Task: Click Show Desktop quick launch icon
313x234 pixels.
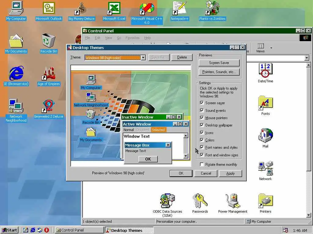Action: tap(26, 230)
